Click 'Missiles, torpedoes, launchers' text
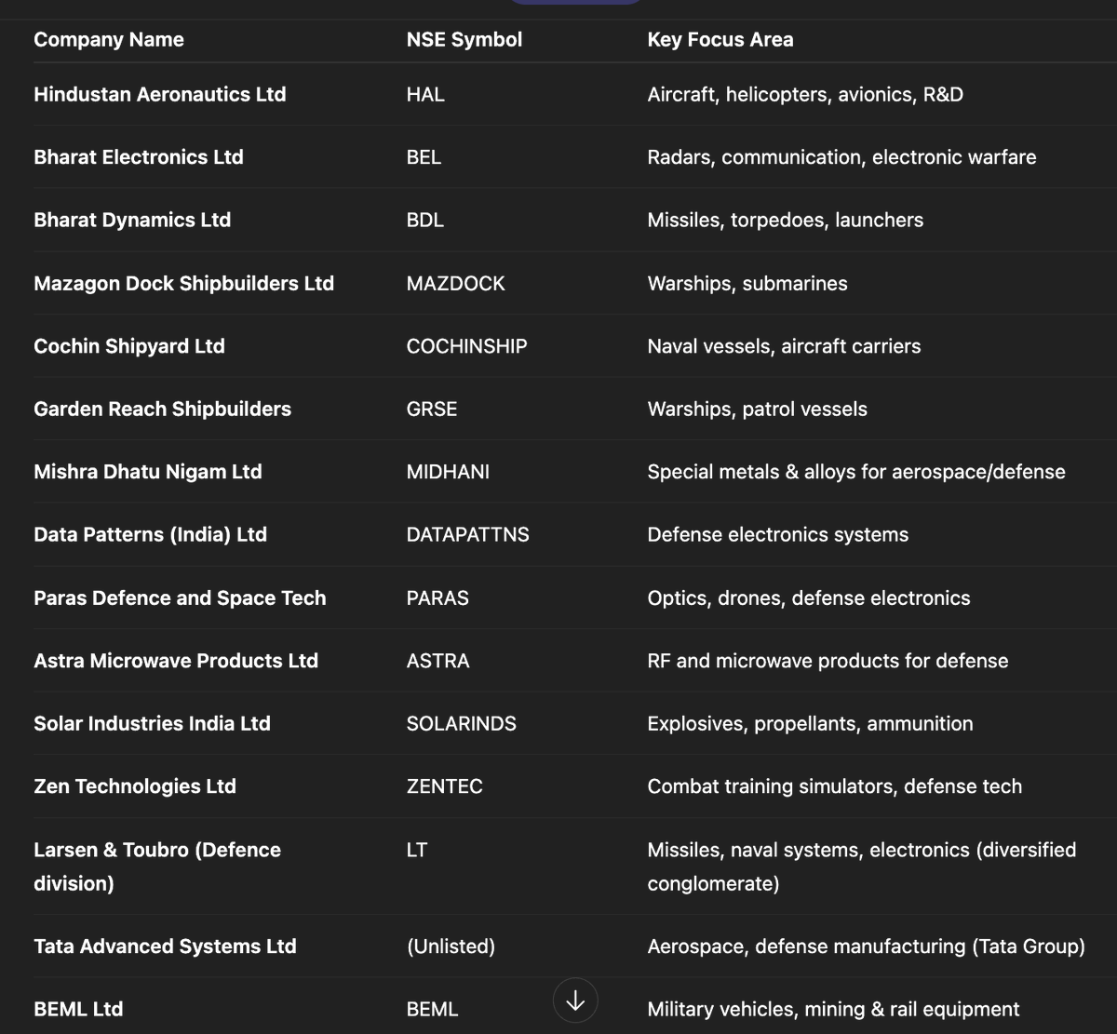The image size is (1117, 1034). [786, 221]
